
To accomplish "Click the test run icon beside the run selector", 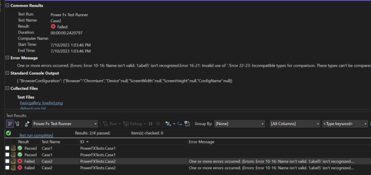I will [28, 124].
